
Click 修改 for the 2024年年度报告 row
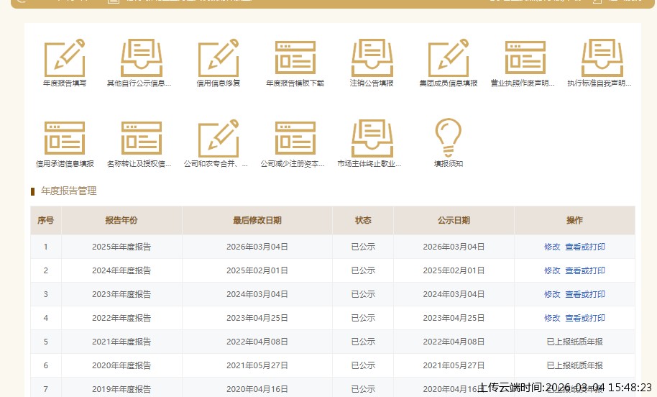[x=552, y=270]
